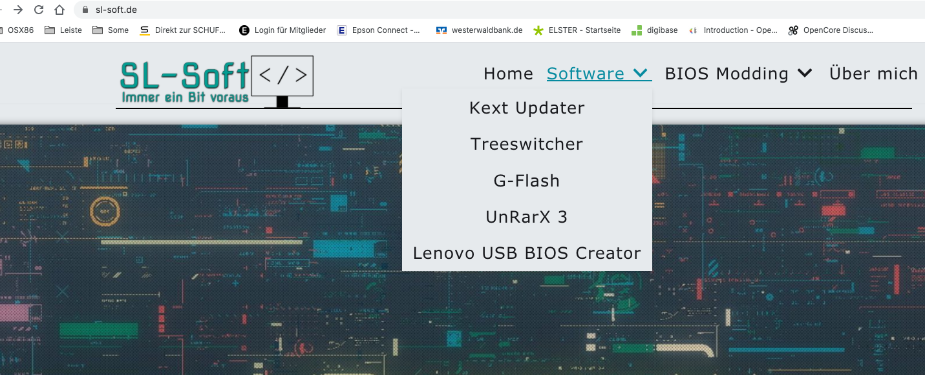Image resolution: width=925 pixels, height=375 pixels.
Task: Open the BIOS Modding menu
Action: (727, 74)
